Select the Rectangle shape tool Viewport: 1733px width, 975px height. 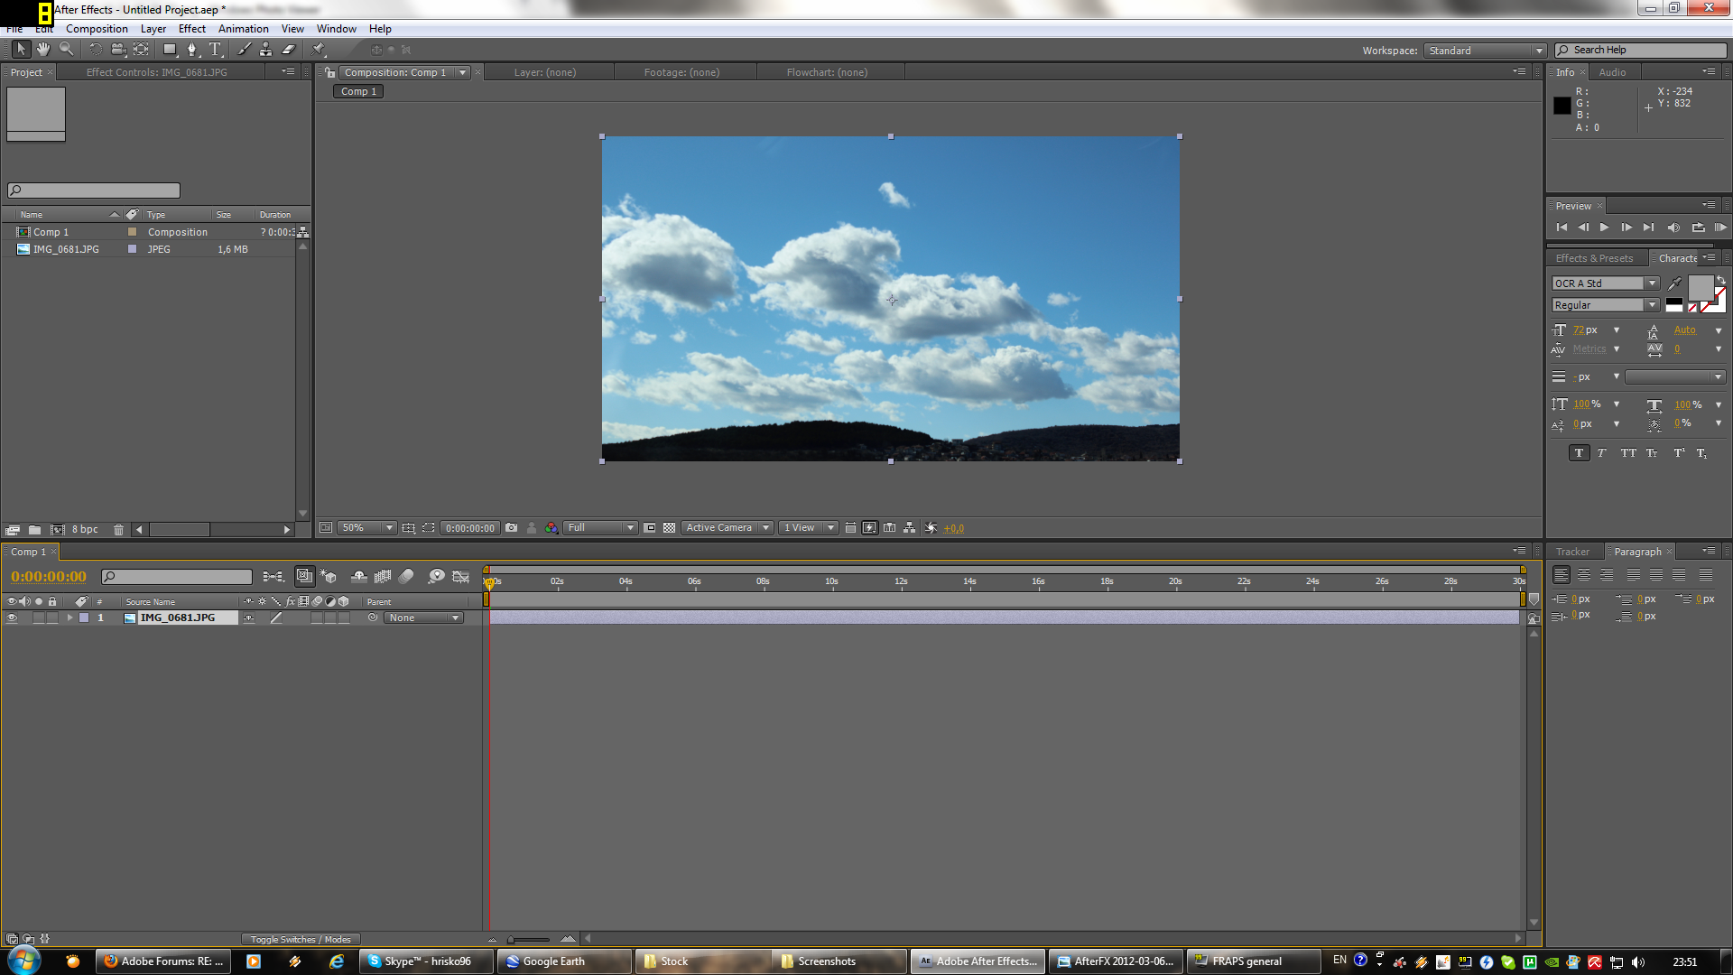[170, 50]
